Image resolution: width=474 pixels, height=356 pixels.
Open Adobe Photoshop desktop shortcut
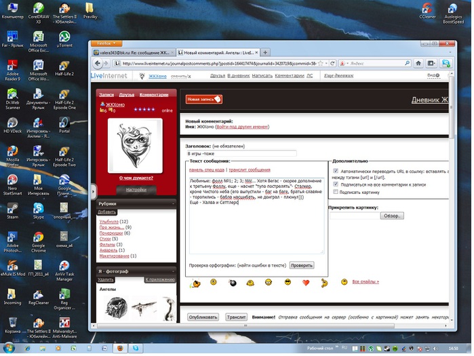[x=12, y=242]
